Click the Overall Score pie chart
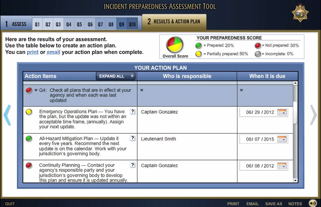This screenshot has height=207, width=321. (174, 45)
